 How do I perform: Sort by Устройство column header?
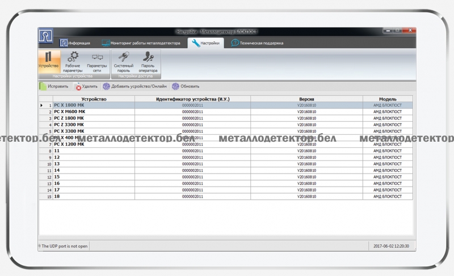pyautogui.click(x=94, y=99)
